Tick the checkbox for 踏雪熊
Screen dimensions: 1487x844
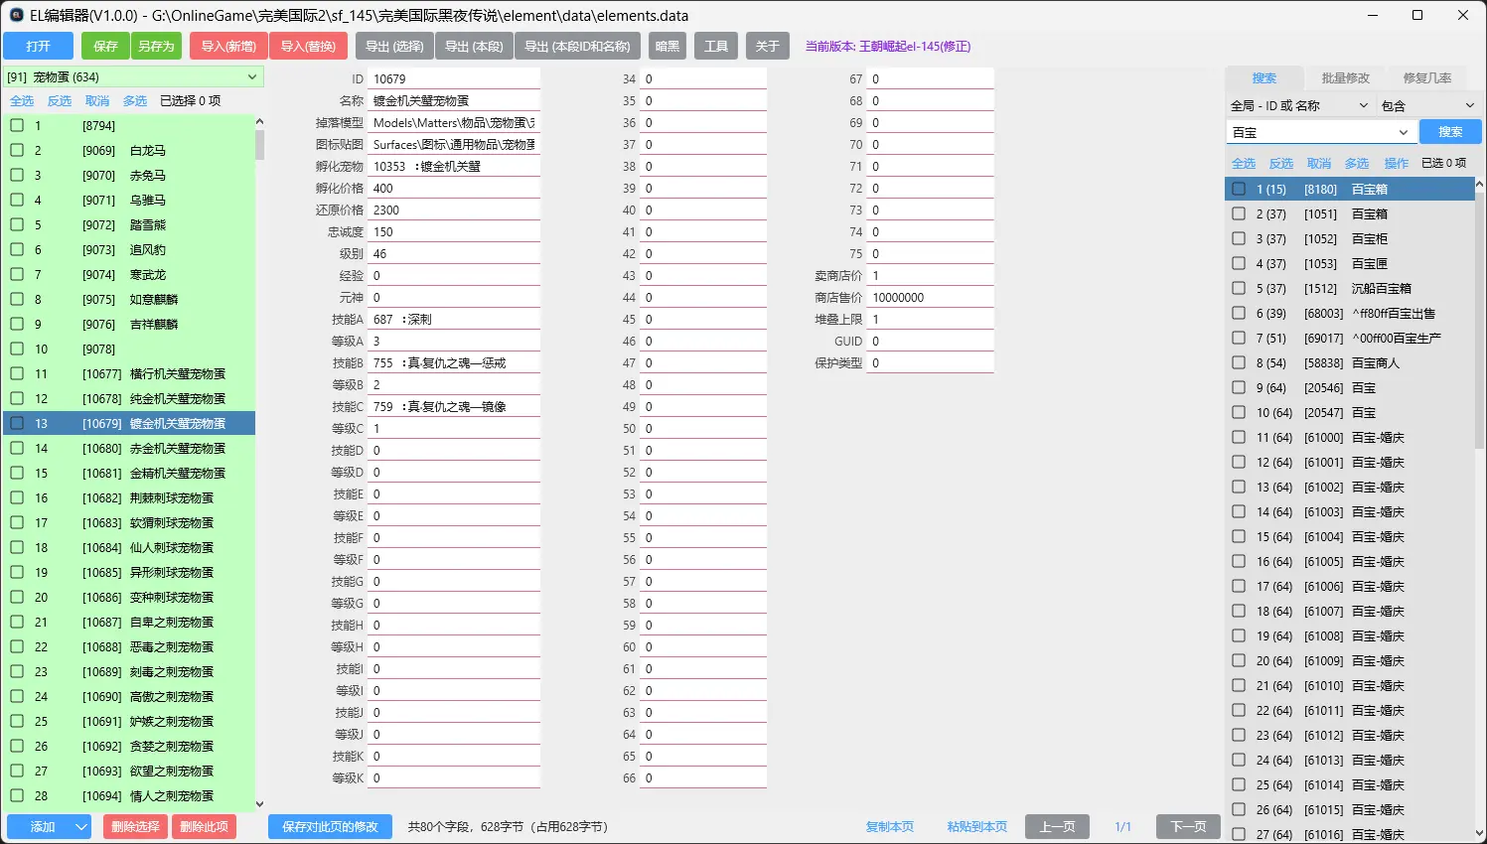pos(17,224)
